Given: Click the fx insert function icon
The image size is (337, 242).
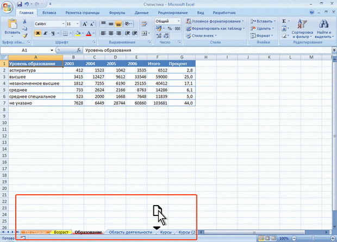Looking at the screenshot, I should click(x=79, y=50).
